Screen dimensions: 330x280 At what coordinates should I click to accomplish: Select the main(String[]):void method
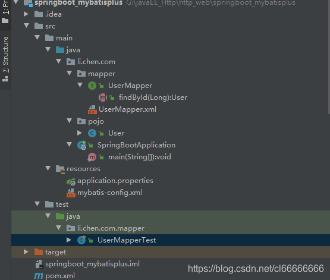140,157
